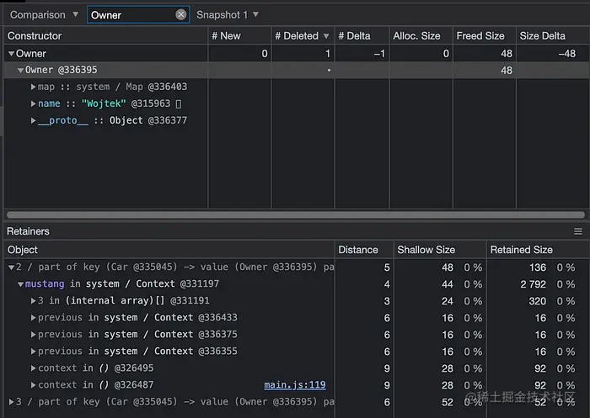Click the string preview icon after Wojtek

click(178, 103)
